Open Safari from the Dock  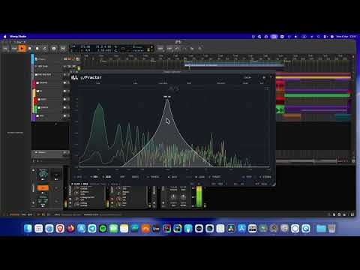[49, 229]
